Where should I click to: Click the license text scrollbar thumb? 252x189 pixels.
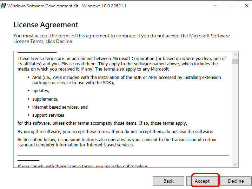coord(235,61)
